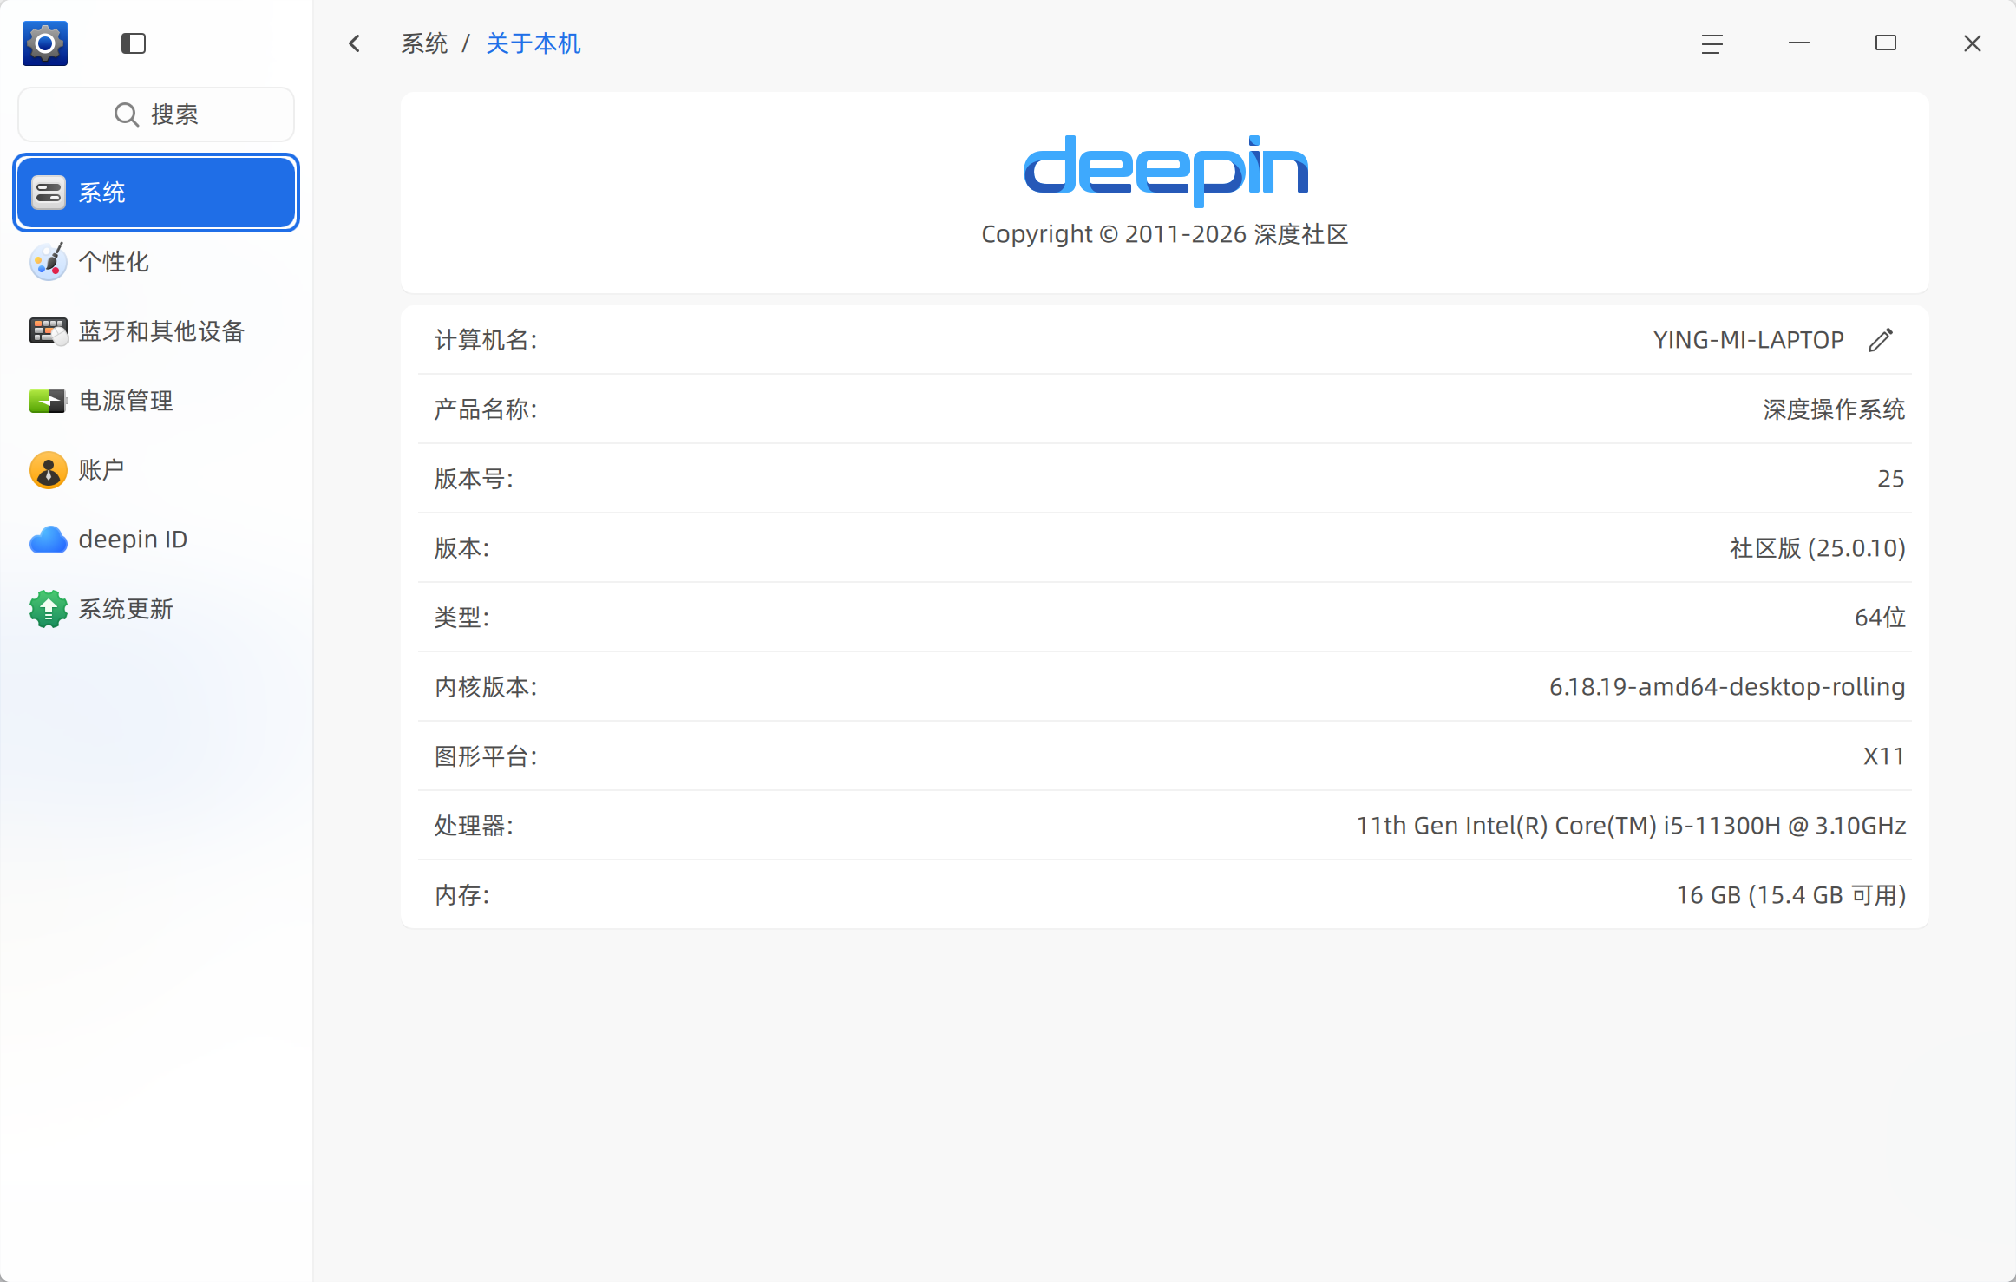The width and height of the screenshot is (2016, 1282).
Task: Click the search field in sidebar
Action: point(156,114)
